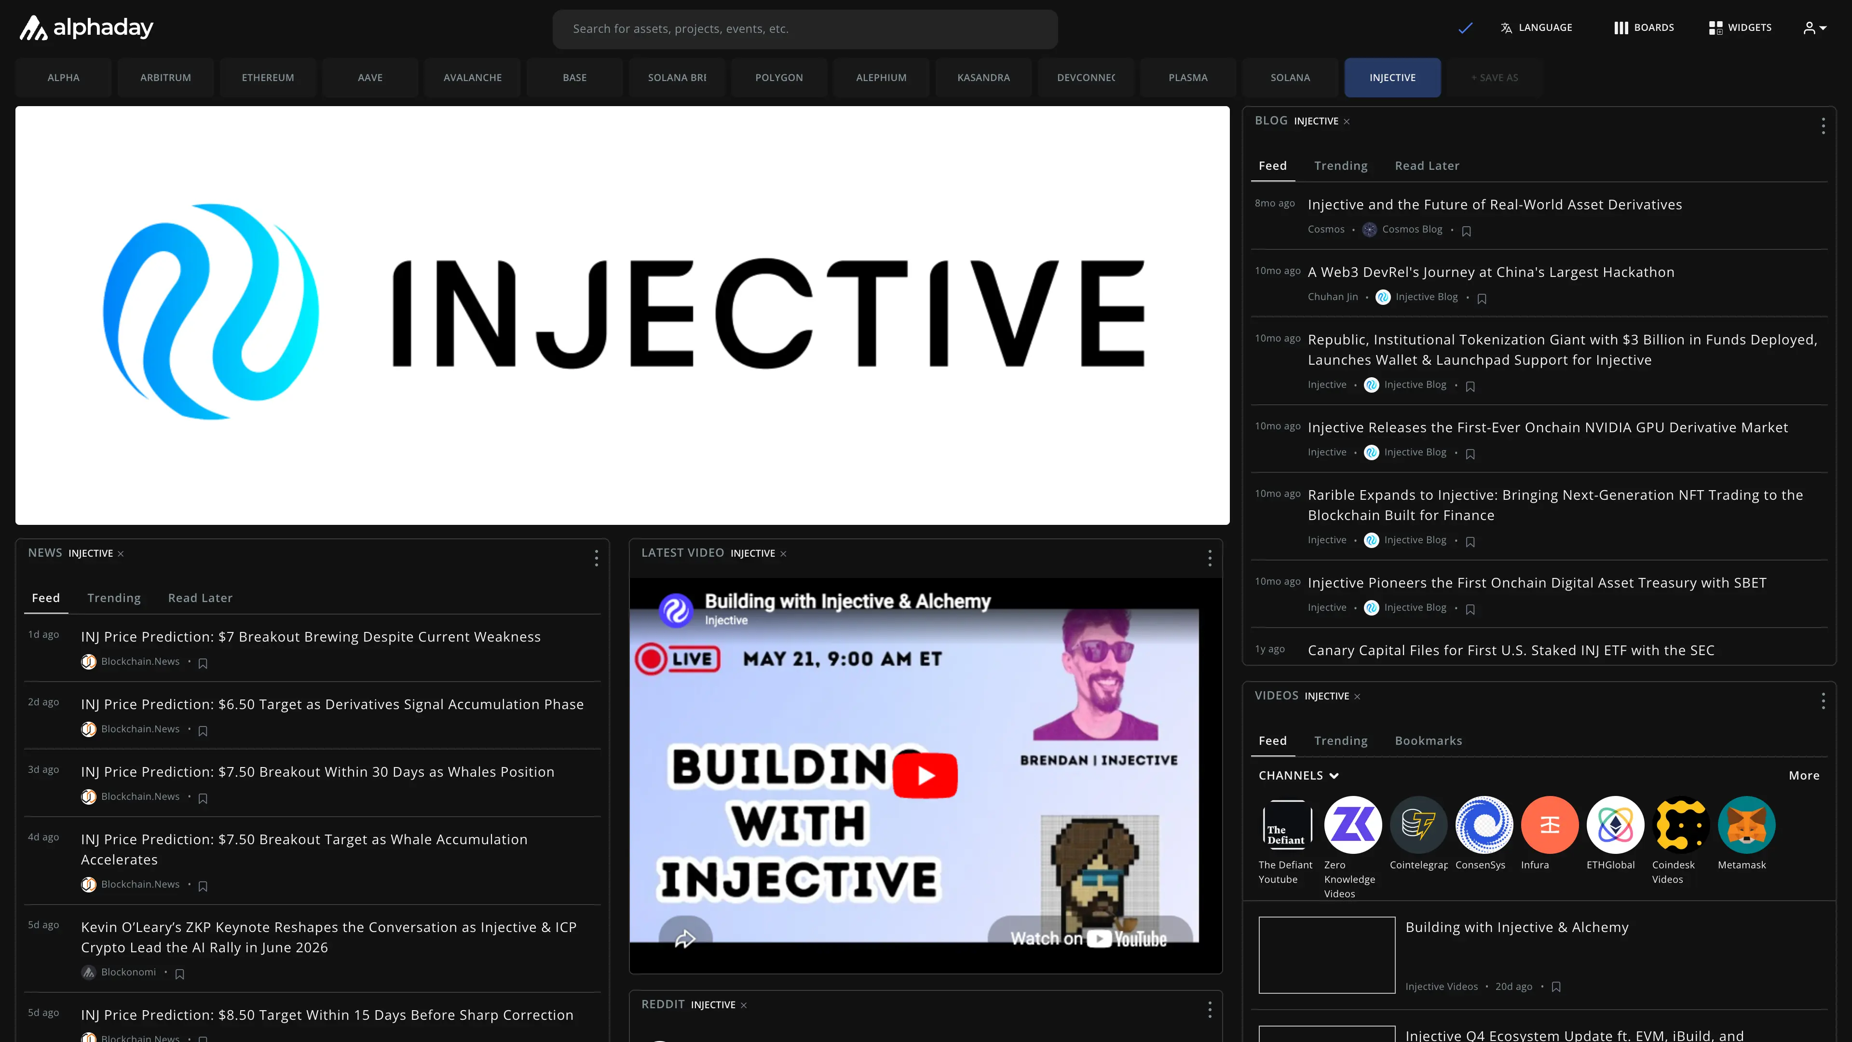
Task: Focus the assets search field
Action: [x=804, y=29]
